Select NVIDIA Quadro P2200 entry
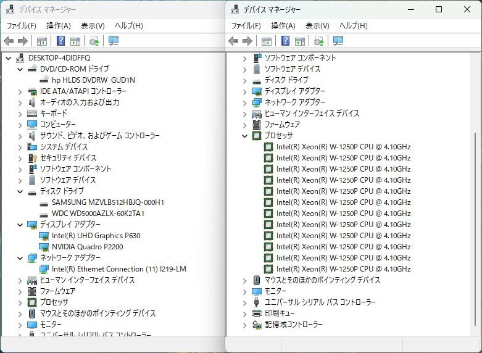Screen dimensions: 482x353 coord(88,247)
